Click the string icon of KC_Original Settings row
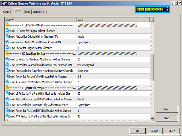The height and width of the screenshot is (136, 182). point(7,25)
